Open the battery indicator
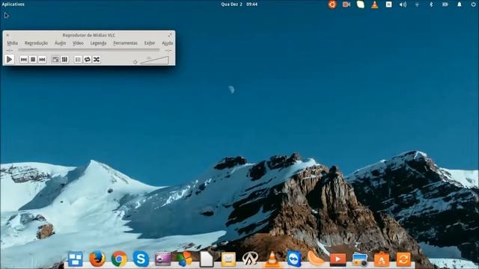479x269 pixels. [x=445, y=4]
